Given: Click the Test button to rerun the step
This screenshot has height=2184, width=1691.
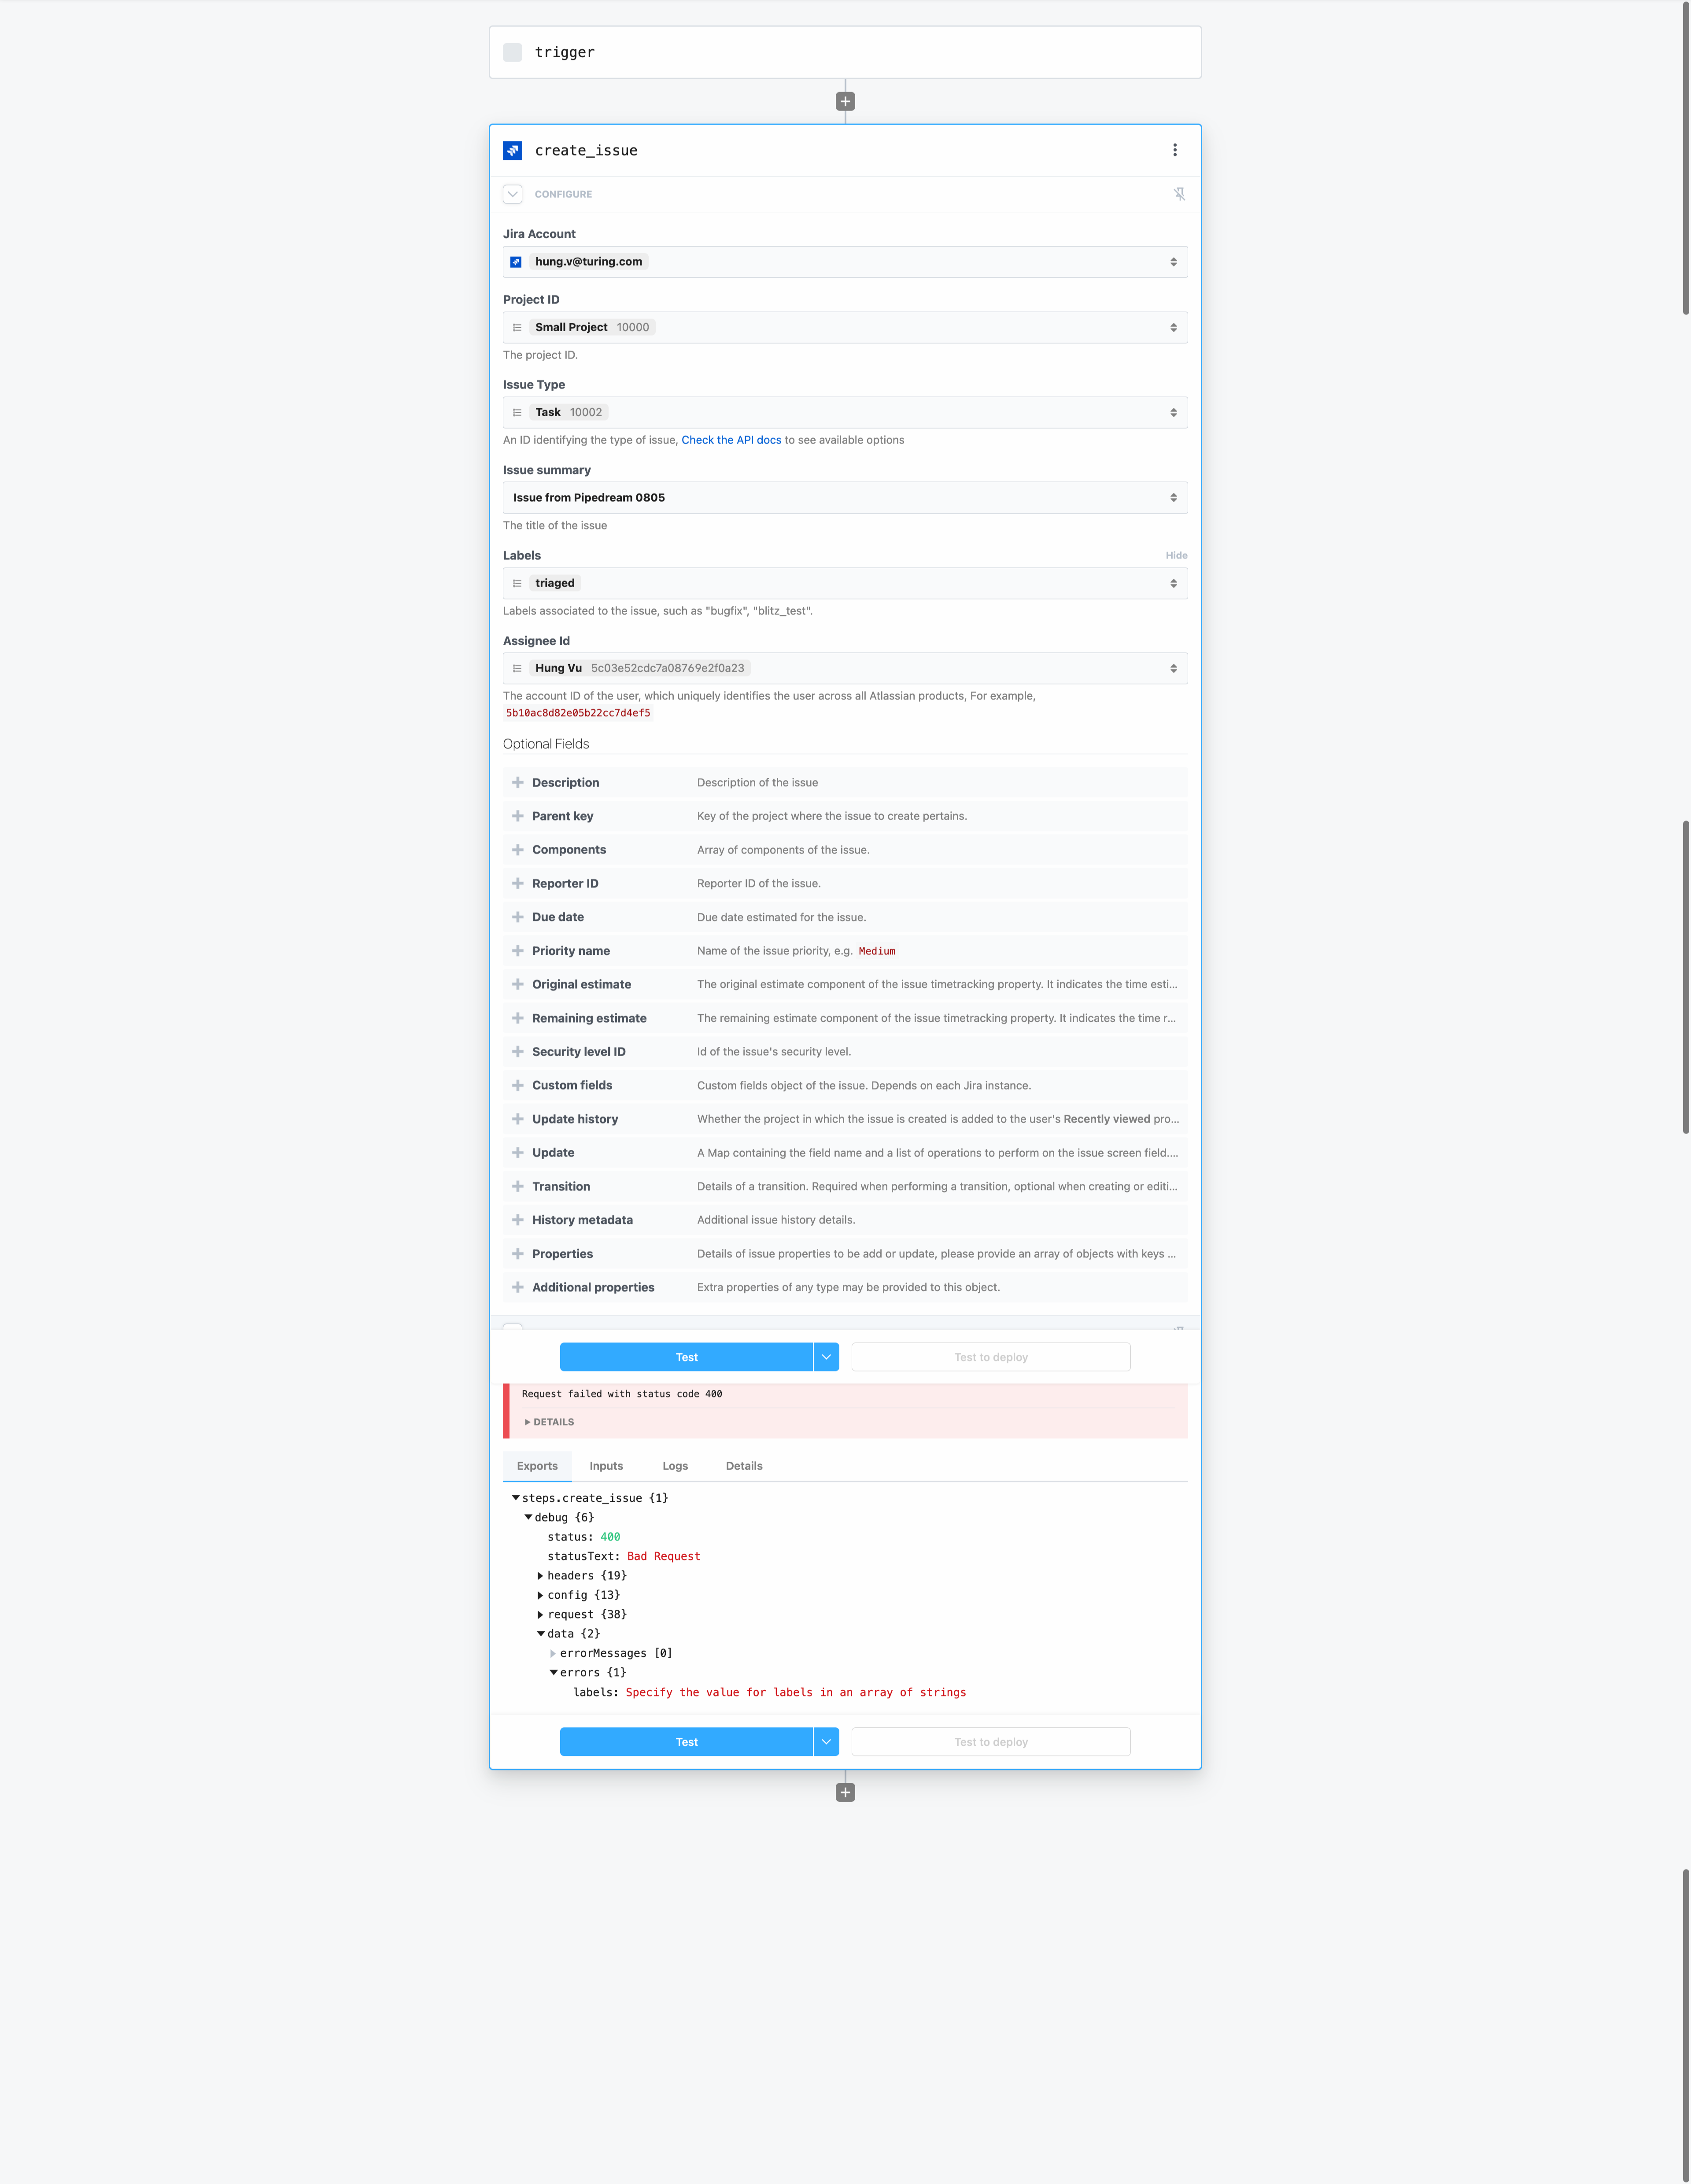Looking at the screenshot, I should [x=687, y=1357].
